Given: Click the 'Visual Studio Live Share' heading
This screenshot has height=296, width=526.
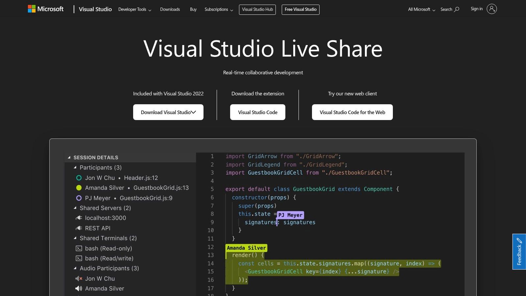Looking at the screenshot, I should point(263,49).
